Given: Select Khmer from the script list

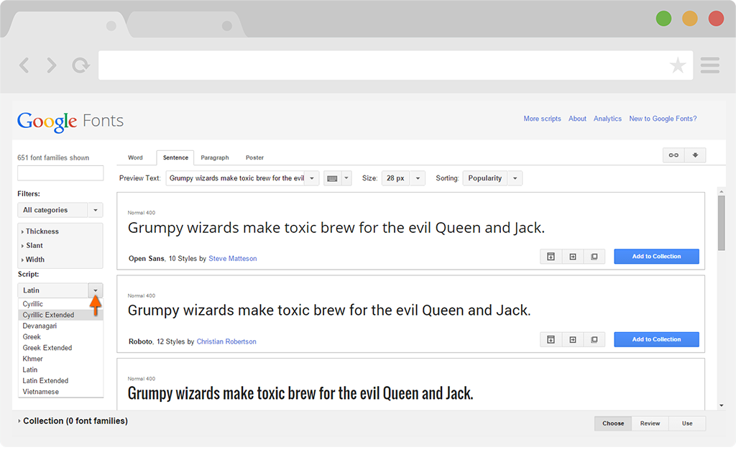Looking at the screenshot, I should click(60, 359).
